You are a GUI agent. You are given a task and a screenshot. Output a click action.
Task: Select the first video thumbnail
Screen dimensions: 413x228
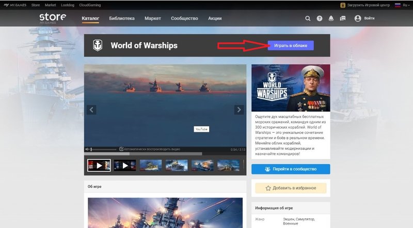[x=99, y=166]
